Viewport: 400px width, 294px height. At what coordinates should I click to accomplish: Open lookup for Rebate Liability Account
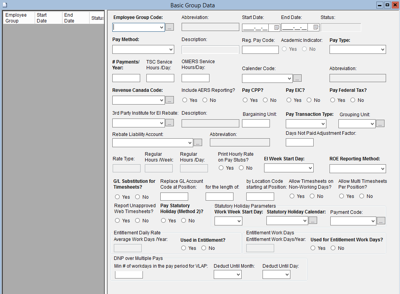click(x=197, y=143)
